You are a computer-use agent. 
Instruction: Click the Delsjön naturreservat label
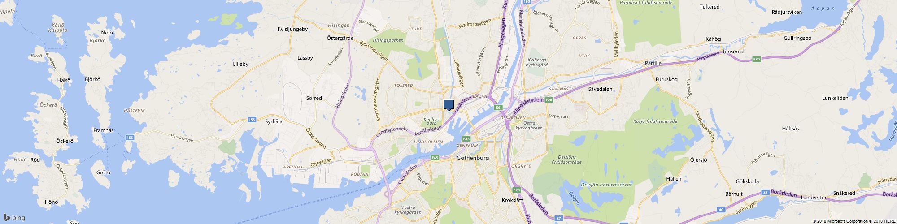(x=606, y=185)
